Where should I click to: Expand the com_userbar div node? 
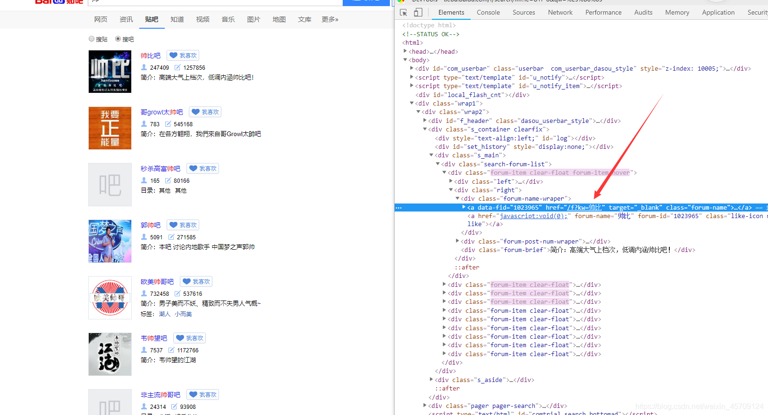pyautogui.click(x=412, y=68)
